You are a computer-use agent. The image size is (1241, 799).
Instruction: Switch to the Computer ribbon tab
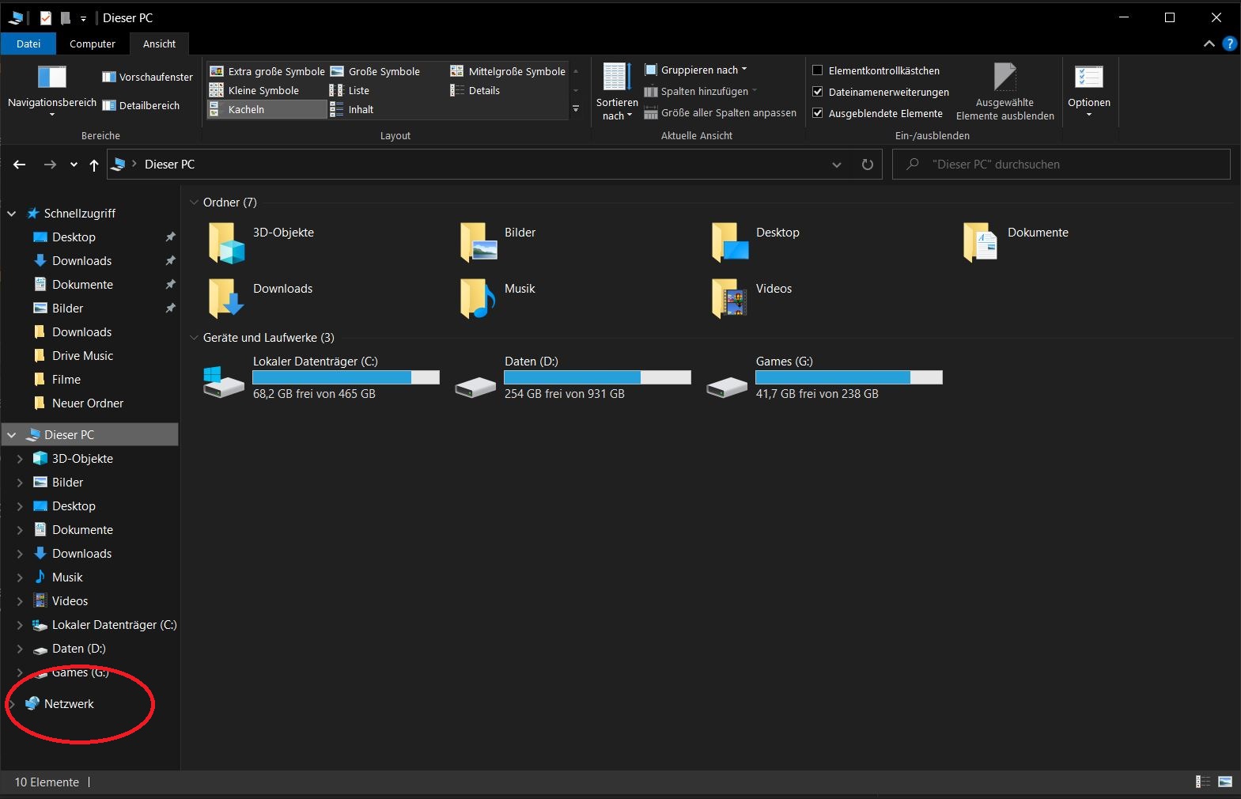point(93,44)
